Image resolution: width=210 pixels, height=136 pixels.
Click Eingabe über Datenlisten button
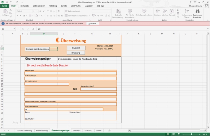37,49
